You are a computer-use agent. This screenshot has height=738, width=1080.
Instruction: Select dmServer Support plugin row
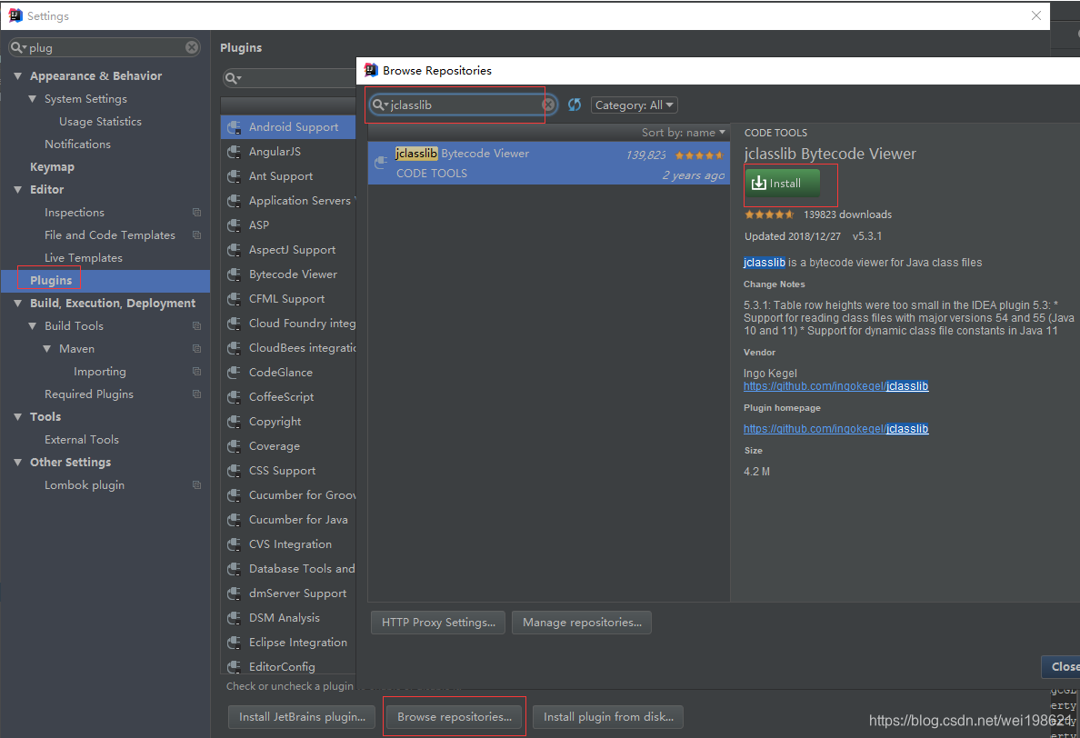[288, 593]
